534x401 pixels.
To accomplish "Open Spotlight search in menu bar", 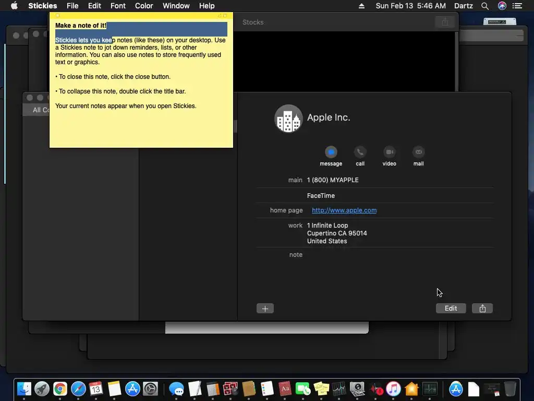I will click(x=485, y=6).
